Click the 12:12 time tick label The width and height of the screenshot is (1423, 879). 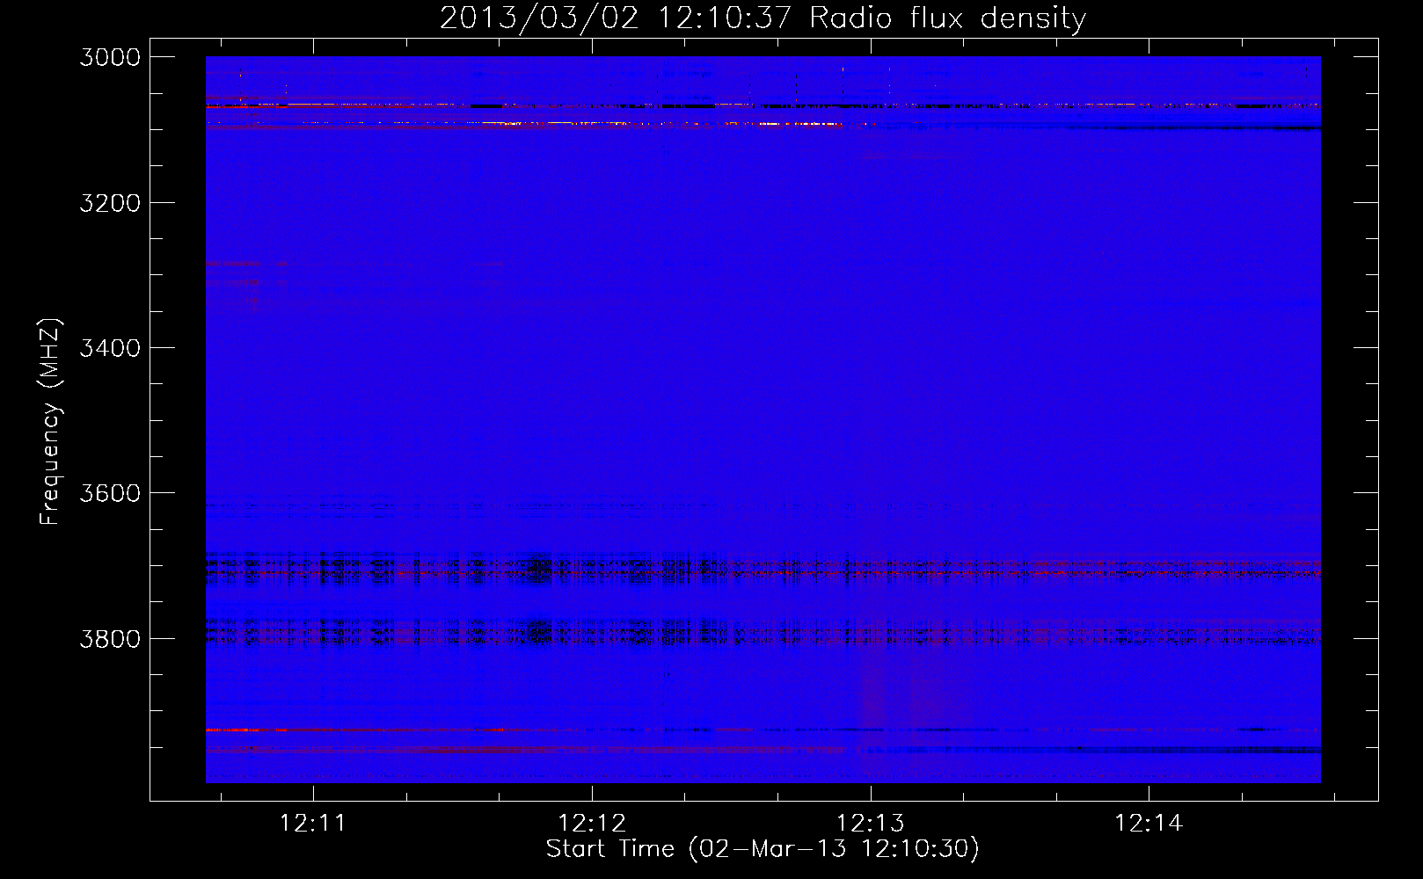tap(592, 823)
